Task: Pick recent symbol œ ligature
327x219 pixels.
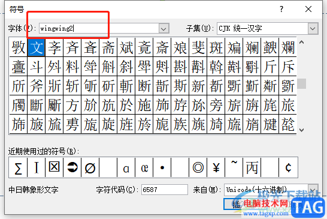Action: click(144, 167)
